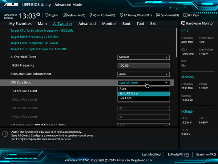The image size is (218, 164).
Task: Open Quick Note(F9) icon
Action: [158, 15]
